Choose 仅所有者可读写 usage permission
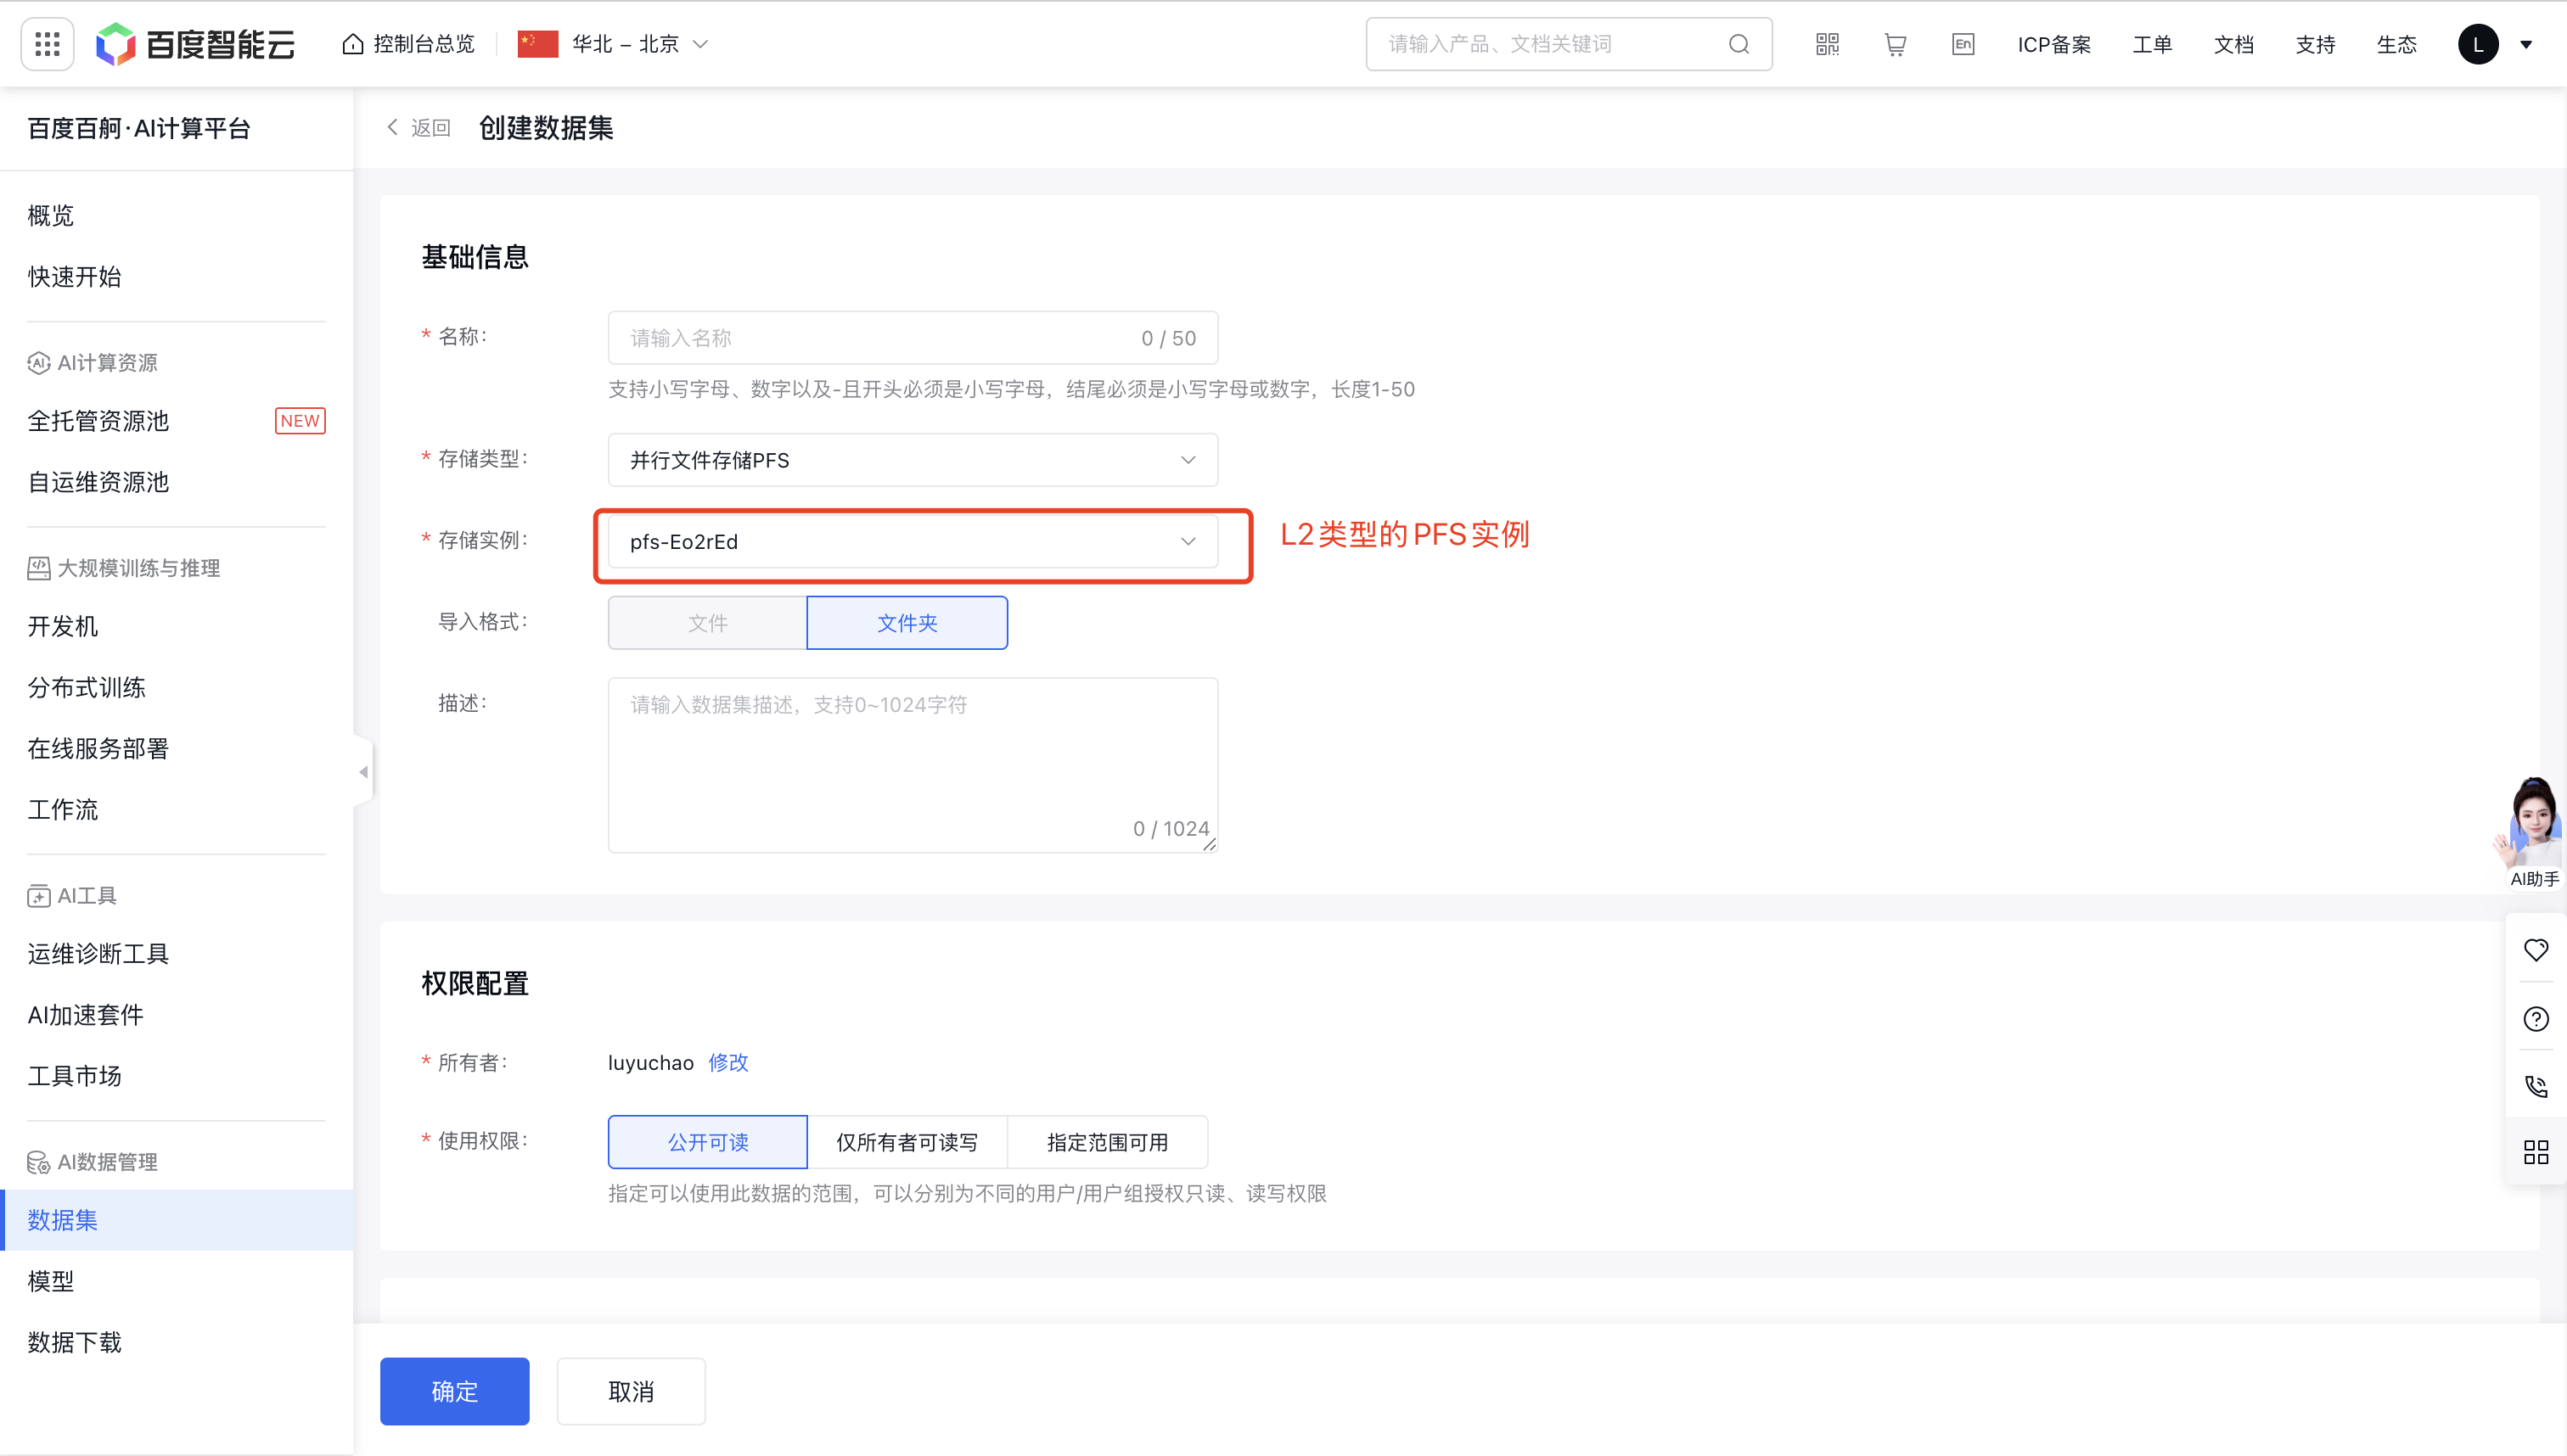 907,1141
